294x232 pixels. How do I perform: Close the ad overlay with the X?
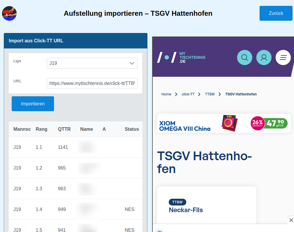click(x=291, y=220)
